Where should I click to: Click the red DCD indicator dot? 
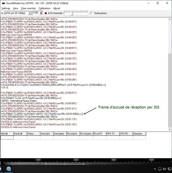coord(46,13)
